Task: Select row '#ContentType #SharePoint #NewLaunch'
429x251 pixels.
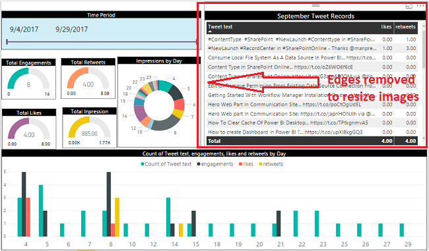Action: click(x=312, y=40)
